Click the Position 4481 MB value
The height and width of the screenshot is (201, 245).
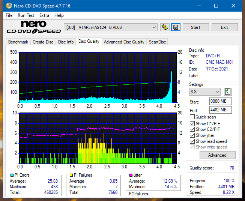point(226,187)
